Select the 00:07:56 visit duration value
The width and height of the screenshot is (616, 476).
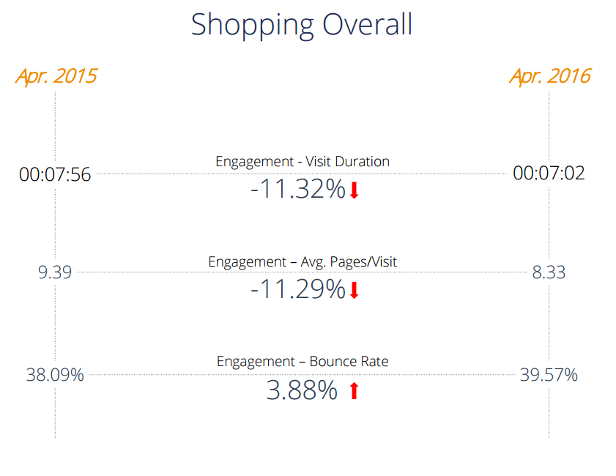(56, 174)
